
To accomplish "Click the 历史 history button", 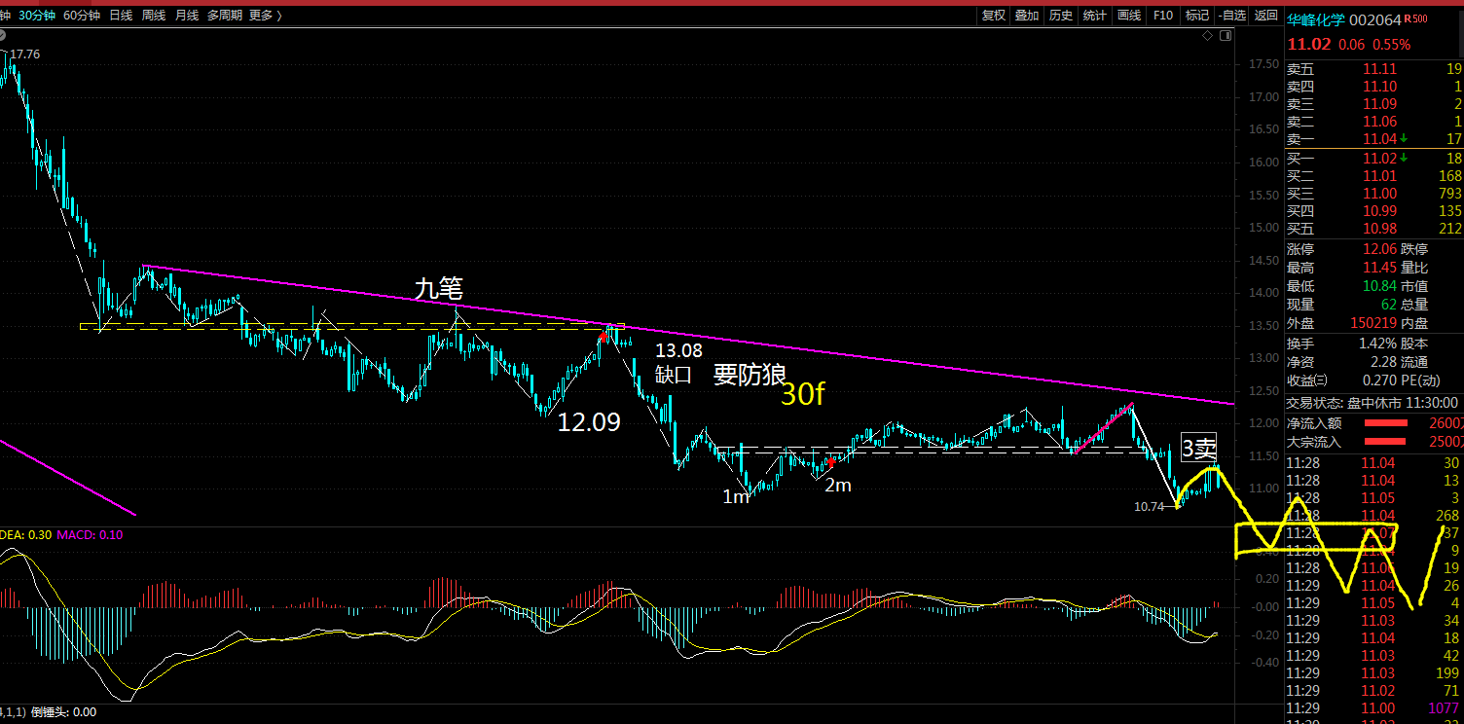I will (1061, 15).
